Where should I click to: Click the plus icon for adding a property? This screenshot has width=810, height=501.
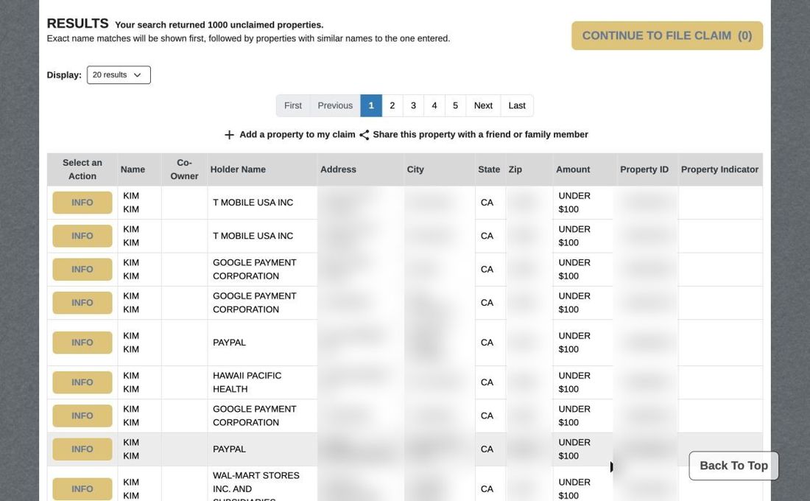pos(229,135)
